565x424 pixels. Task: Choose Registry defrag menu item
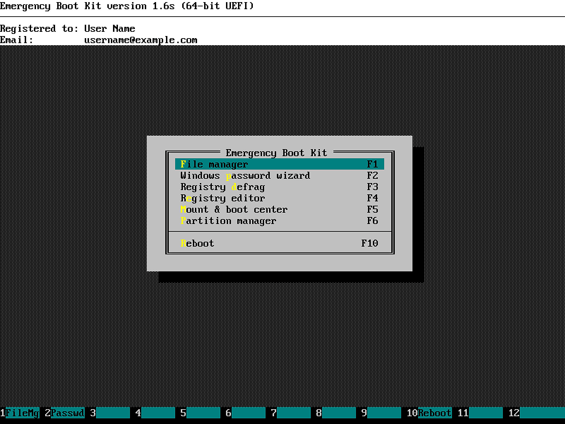click(279, 187)
